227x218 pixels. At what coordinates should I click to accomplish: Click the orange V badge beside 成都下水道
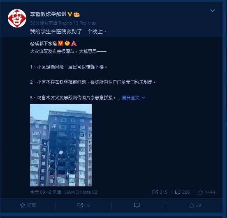click(60, 44)
